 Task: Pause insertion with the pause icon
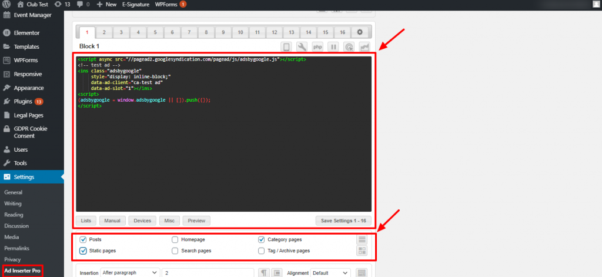pos(333,47)
